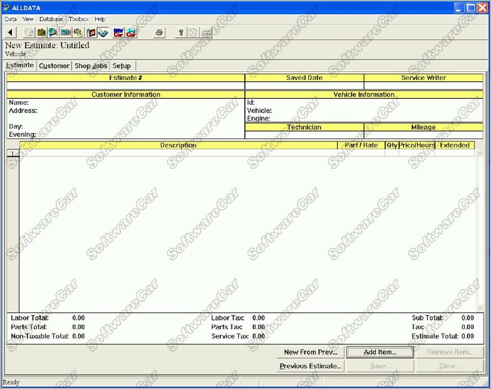This screenshot has width=491, height=389.
Task: Open the Setup tab
Action: pyautogui.click(x=122, y=66)
